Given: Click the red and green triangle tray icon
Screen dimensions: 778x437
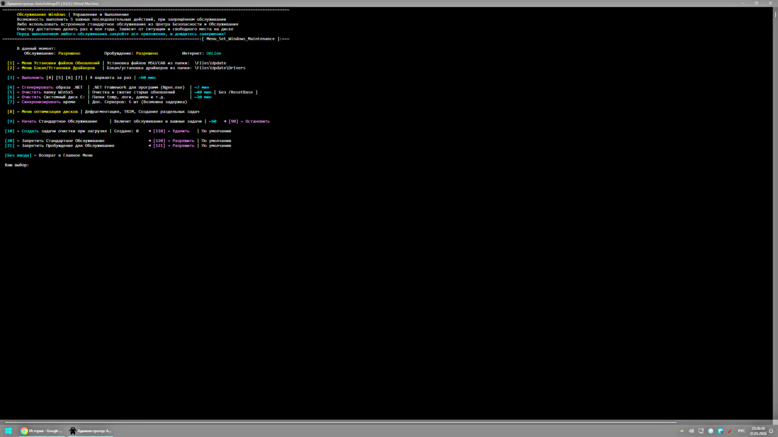Looking at the screenshot, I should [730, 431].
